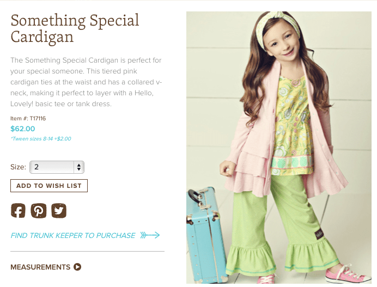Click the product description paragraph

[x=86, y=82]
